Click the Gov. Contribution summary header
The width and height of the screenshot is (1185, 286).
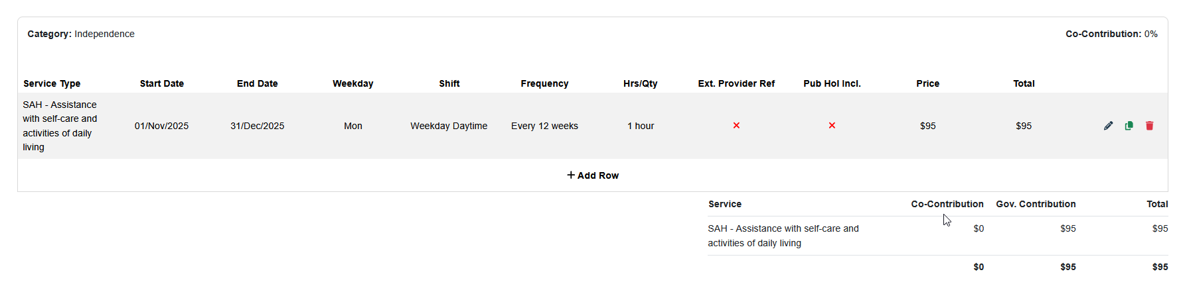pyautogui.click(x=1036, y=204)
